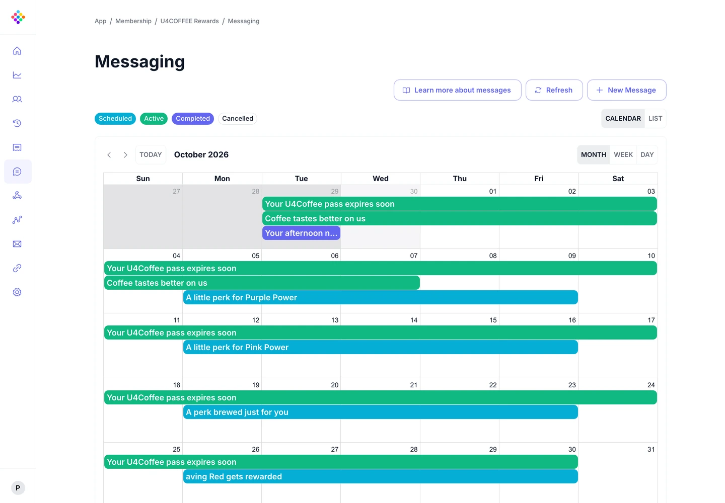Open the Home icon in the sidebar
The image size is (725, 503).
pyautogui.click(x=17, y=51)
